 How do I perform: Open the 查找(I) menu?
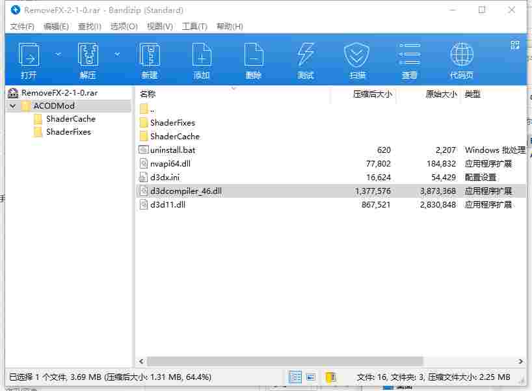pos(90,27)
